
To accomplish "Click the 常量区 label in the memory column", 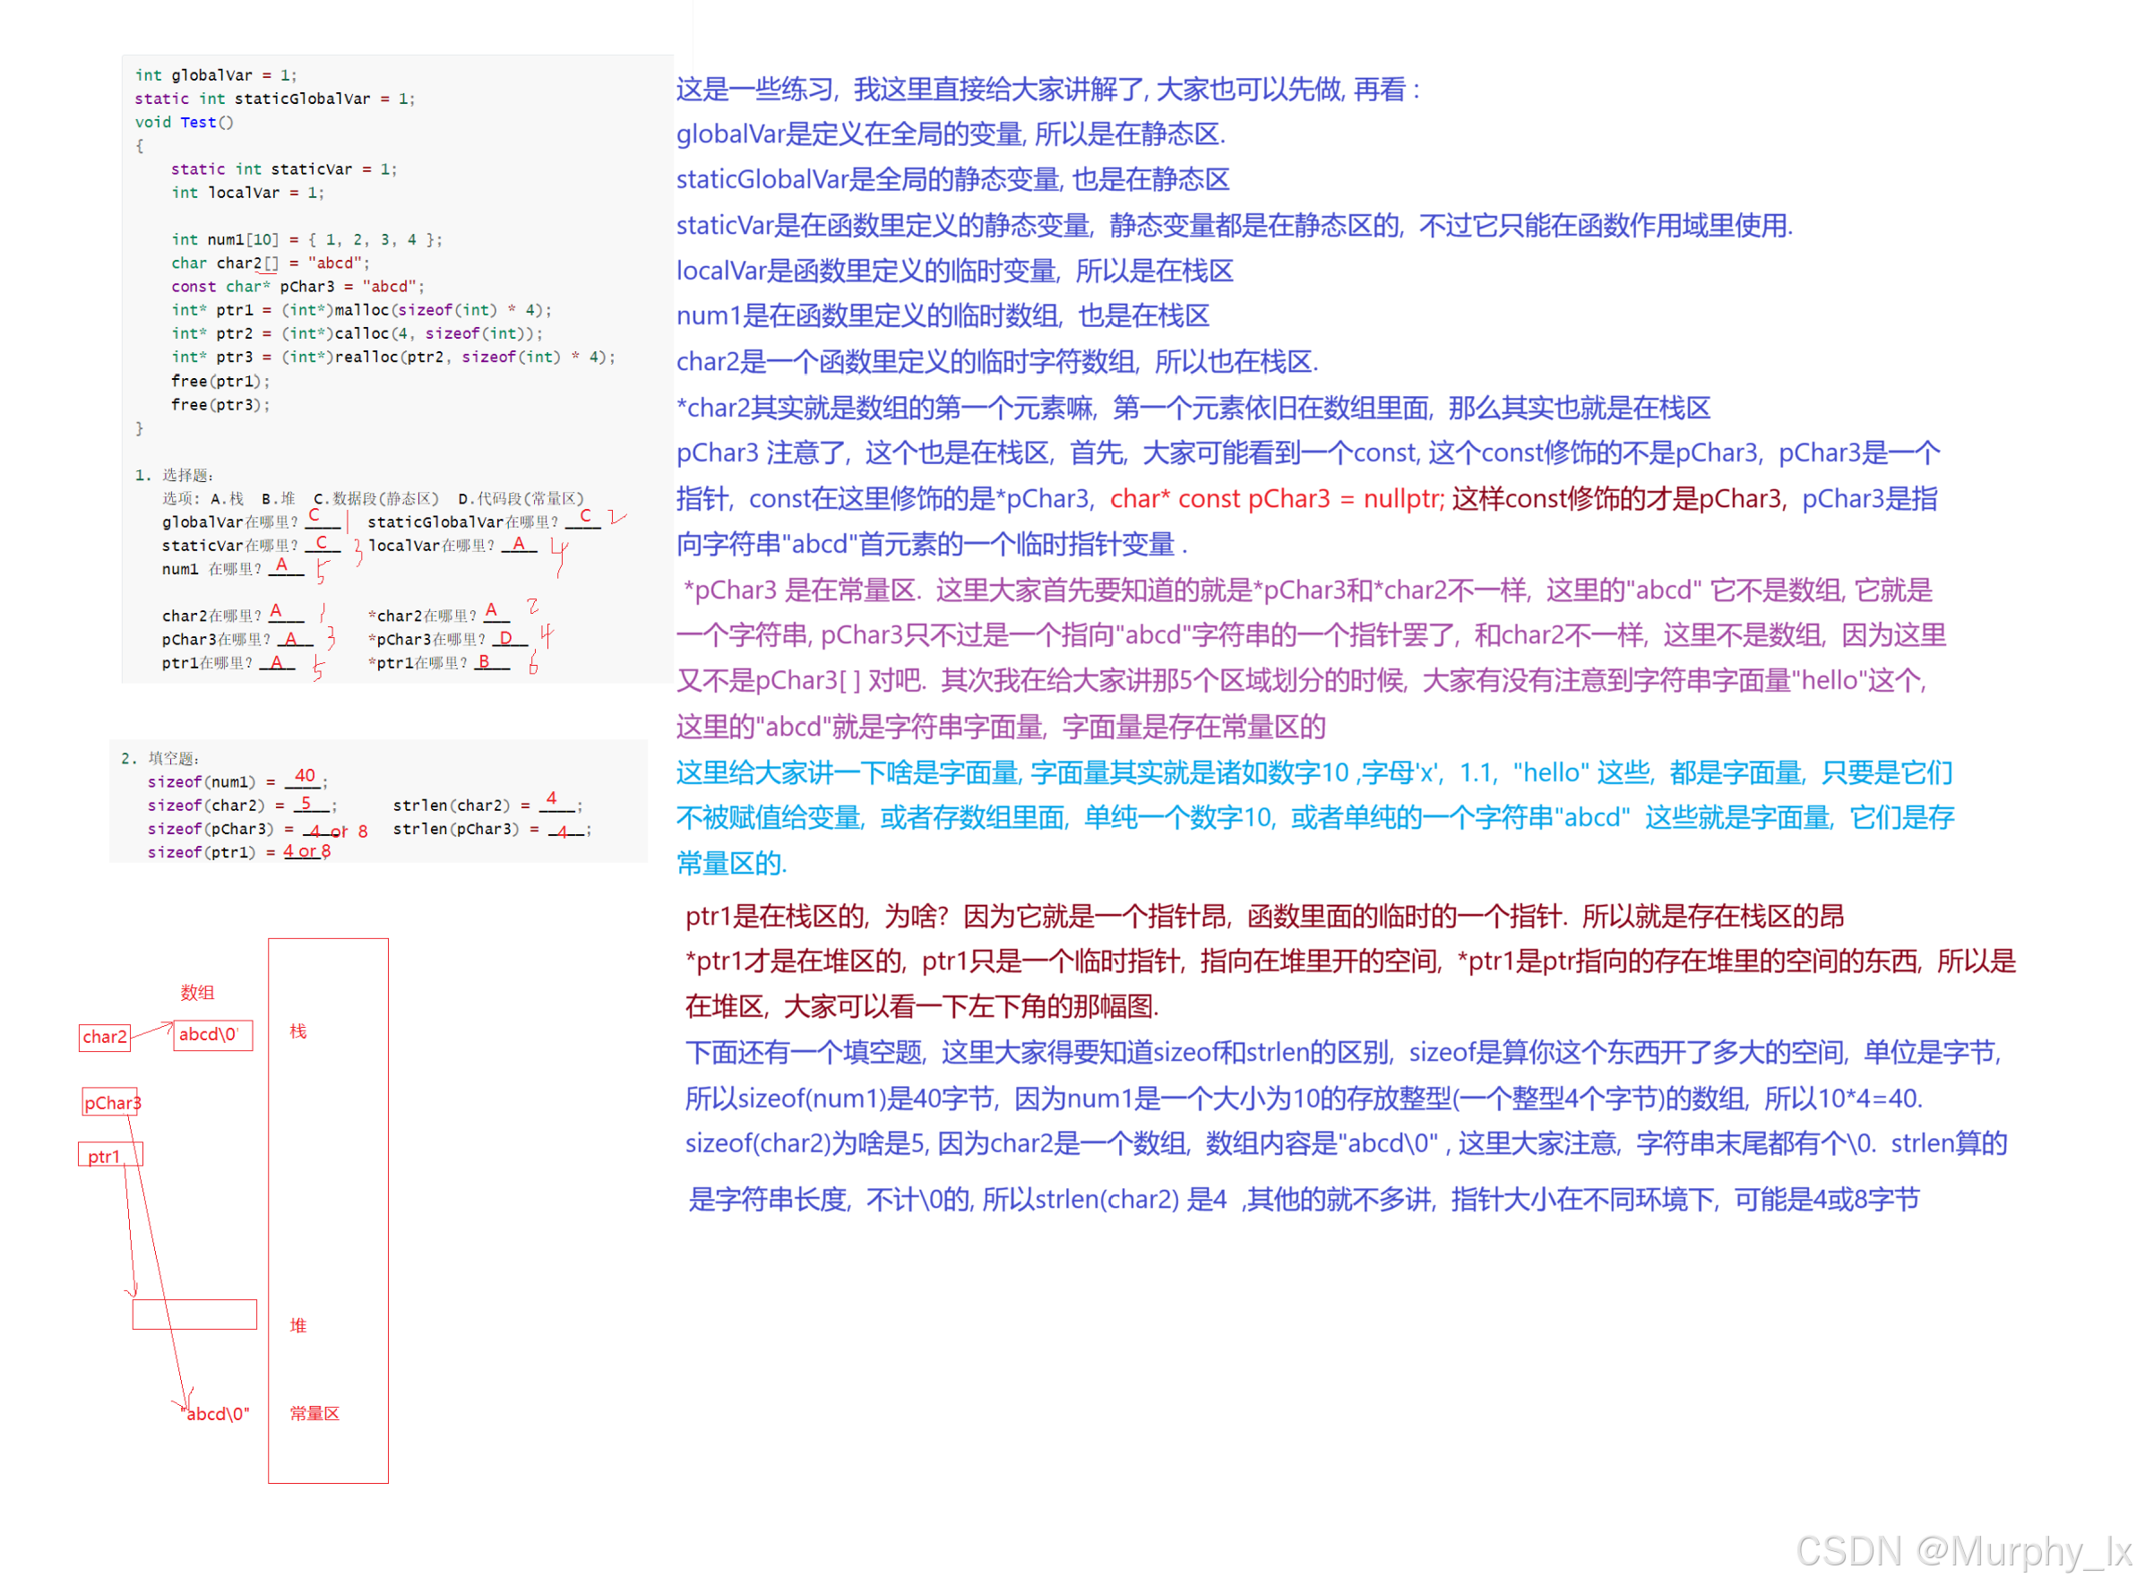I will tap(314, 1413).
